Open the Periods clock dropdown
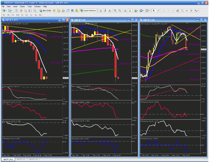This screenshot has height=162, width=209. (141, 10)
